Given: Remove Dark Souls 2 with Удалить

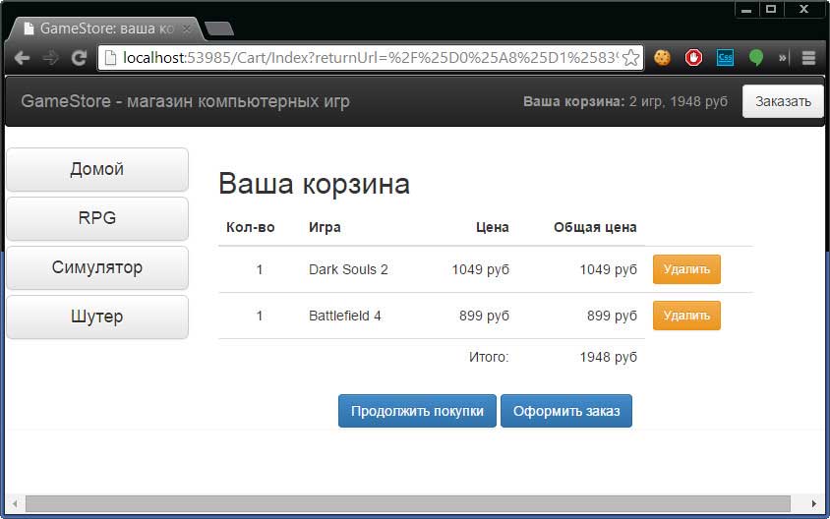Looking at the screenshot, I should (686, 269).
